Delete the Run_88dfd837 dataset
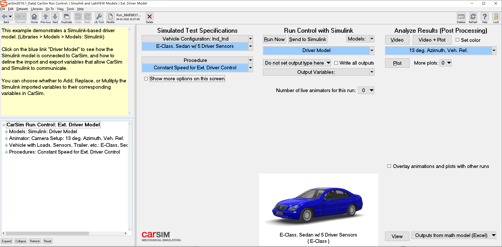Screen dimensions: 502x247 (x=149, y=16)
